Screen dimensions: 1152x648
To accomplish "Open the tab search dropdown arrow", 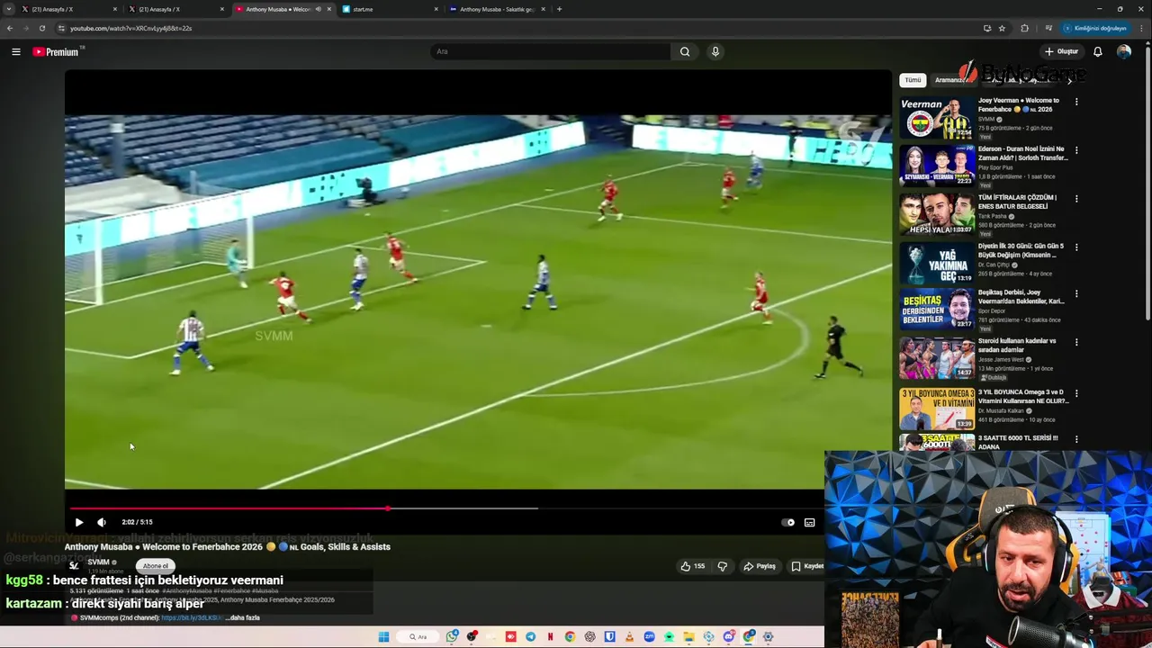I will pyautogui.click(x=8, y=9).
